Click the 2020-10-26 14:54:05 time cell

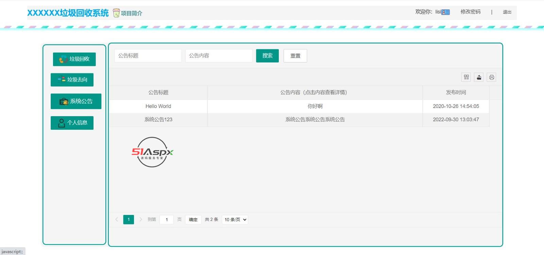tap(456, 106)
